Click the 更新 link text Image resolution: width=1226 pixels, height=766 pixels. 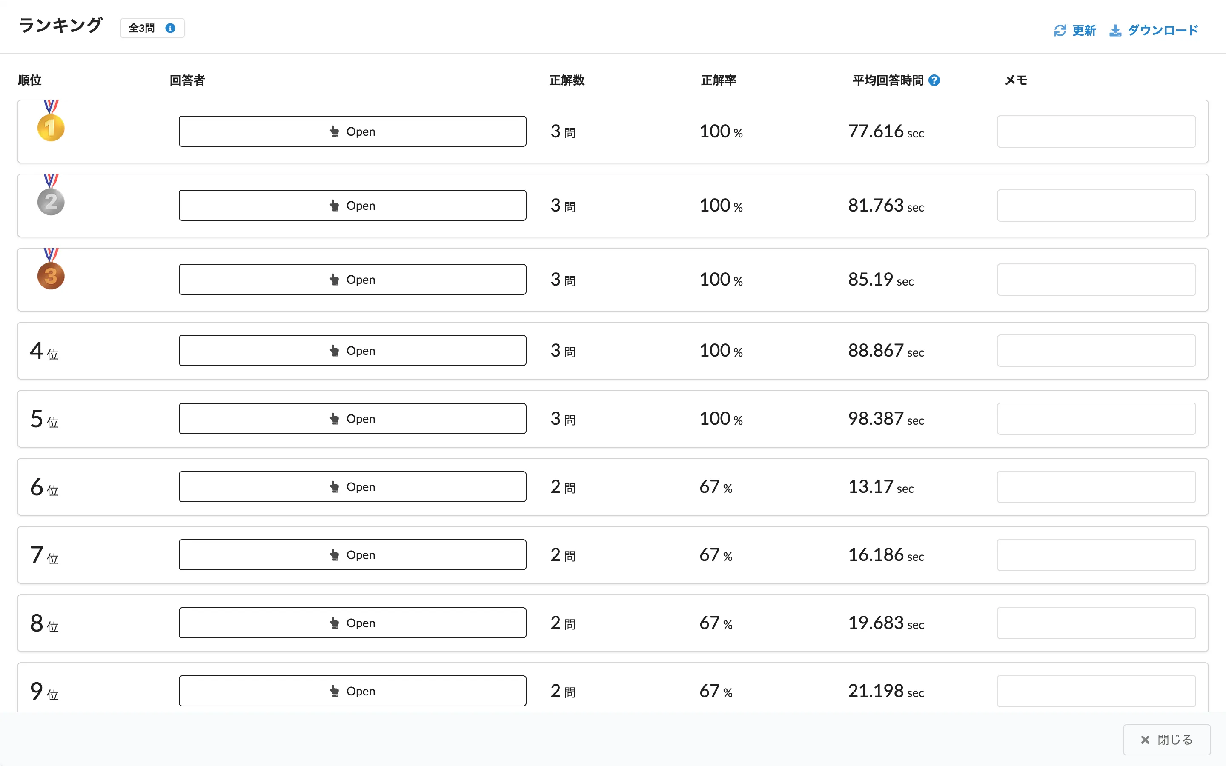coord(1084,31)
